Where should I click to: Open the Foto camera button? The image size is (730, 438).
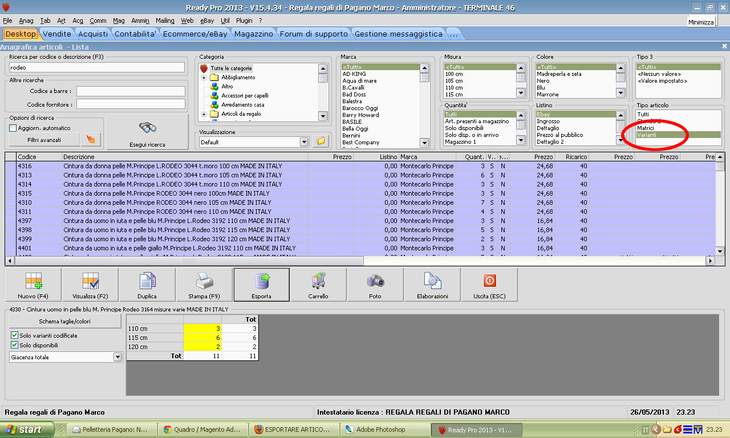point(375,285)
